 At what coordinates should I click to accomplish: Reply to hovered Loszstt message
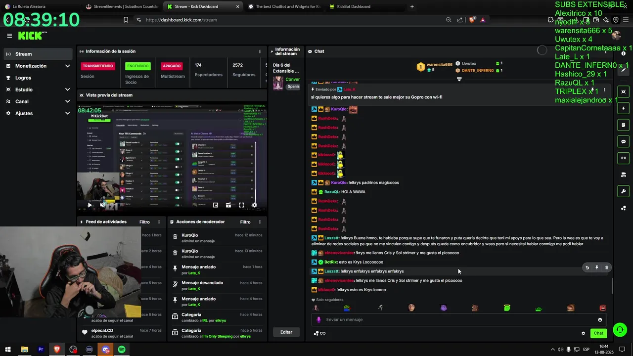pos(587,267)
